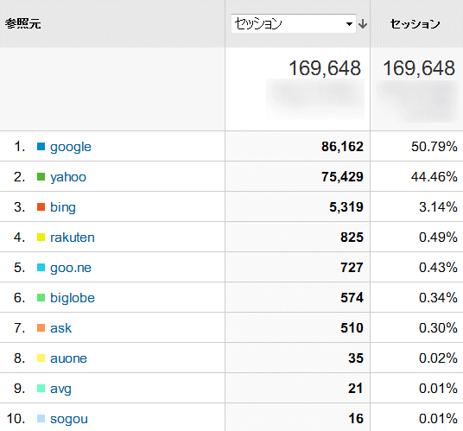Click the 21 sessions value for avg
463x431 pixels.
(355, 389)
